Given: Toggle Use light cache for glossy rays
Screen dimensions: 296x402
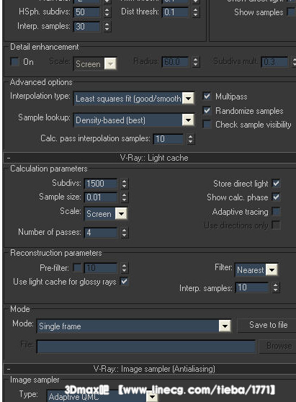Looking at the screenshot, I should coord(124,282).
